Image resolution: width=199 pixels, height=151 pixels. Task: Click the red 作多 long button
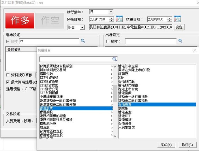tap(20, 21)
